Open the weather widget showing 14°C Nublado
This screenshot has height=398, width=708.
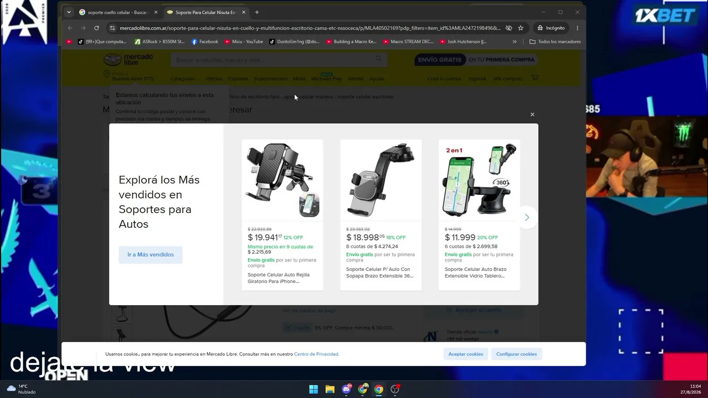[x=21, y=389]
